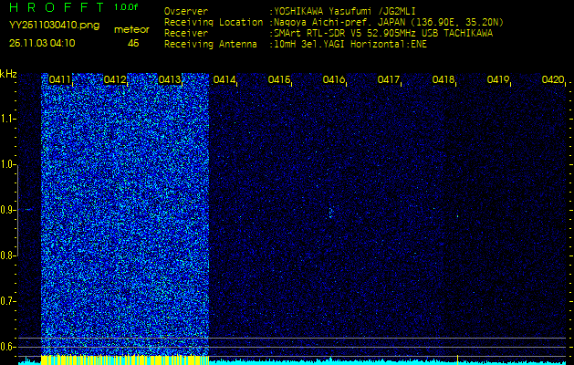Click the 0.6 frequency axis label

coord(6,347)
